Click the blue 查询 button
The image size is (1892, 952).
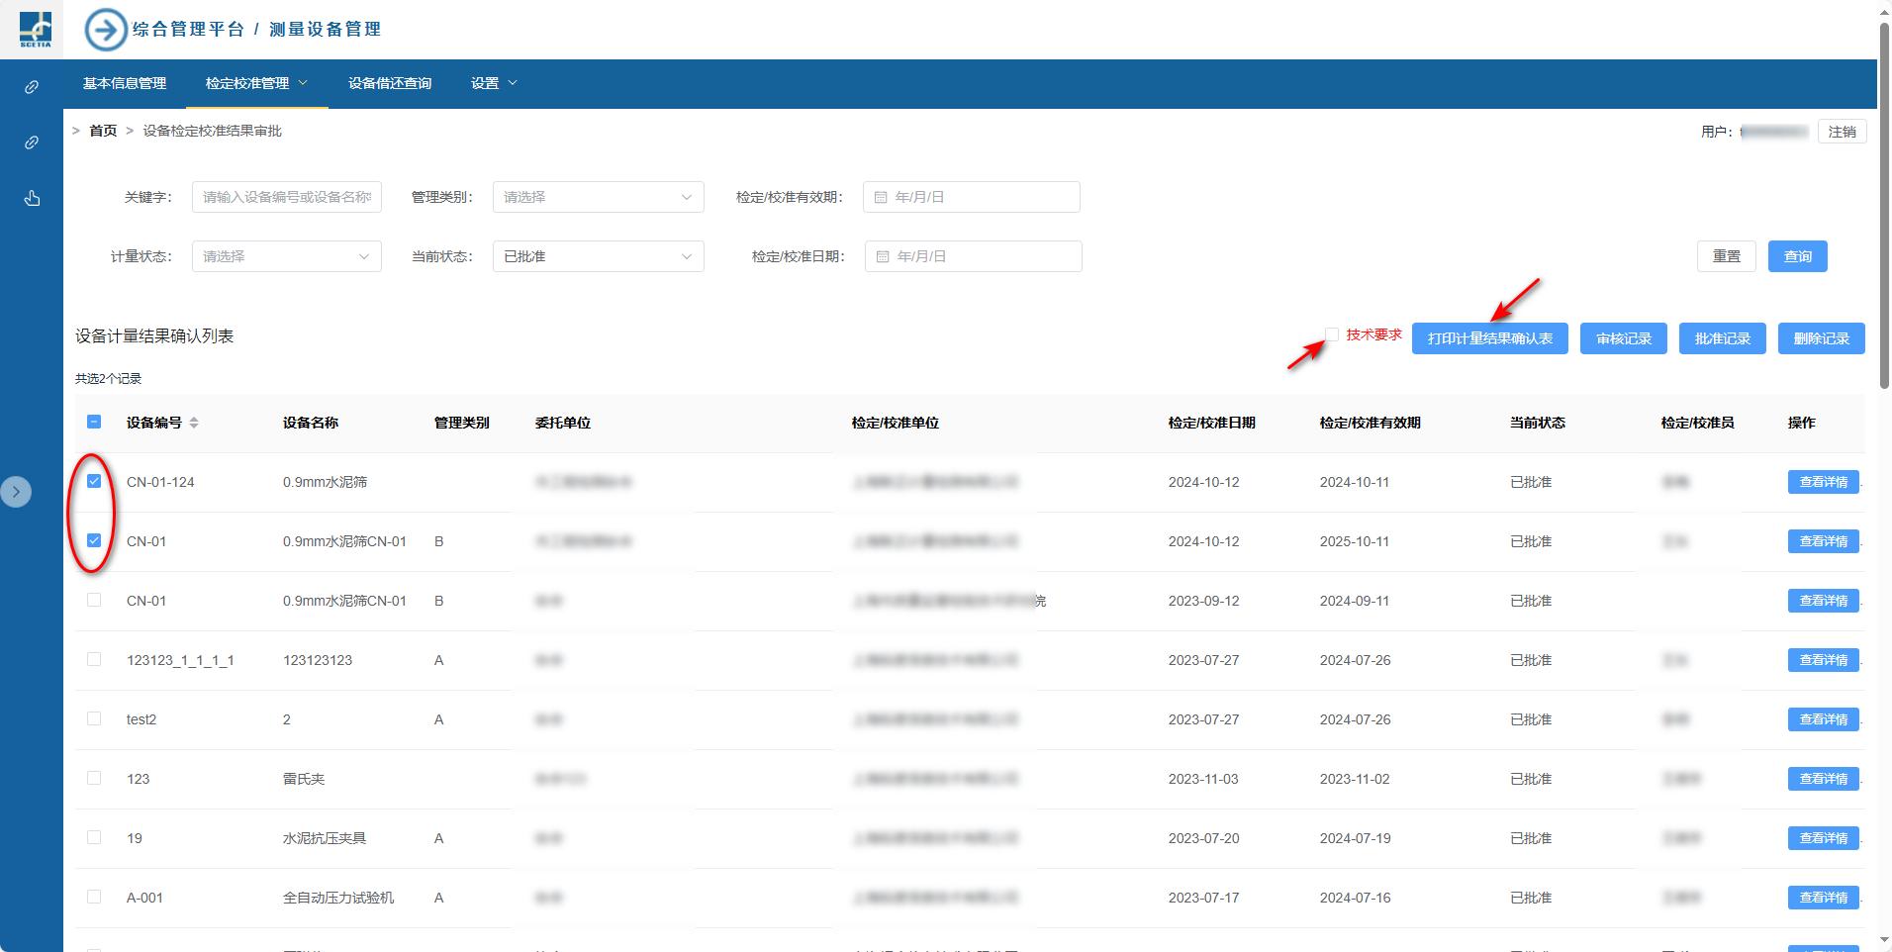(x=1797, y=256)
